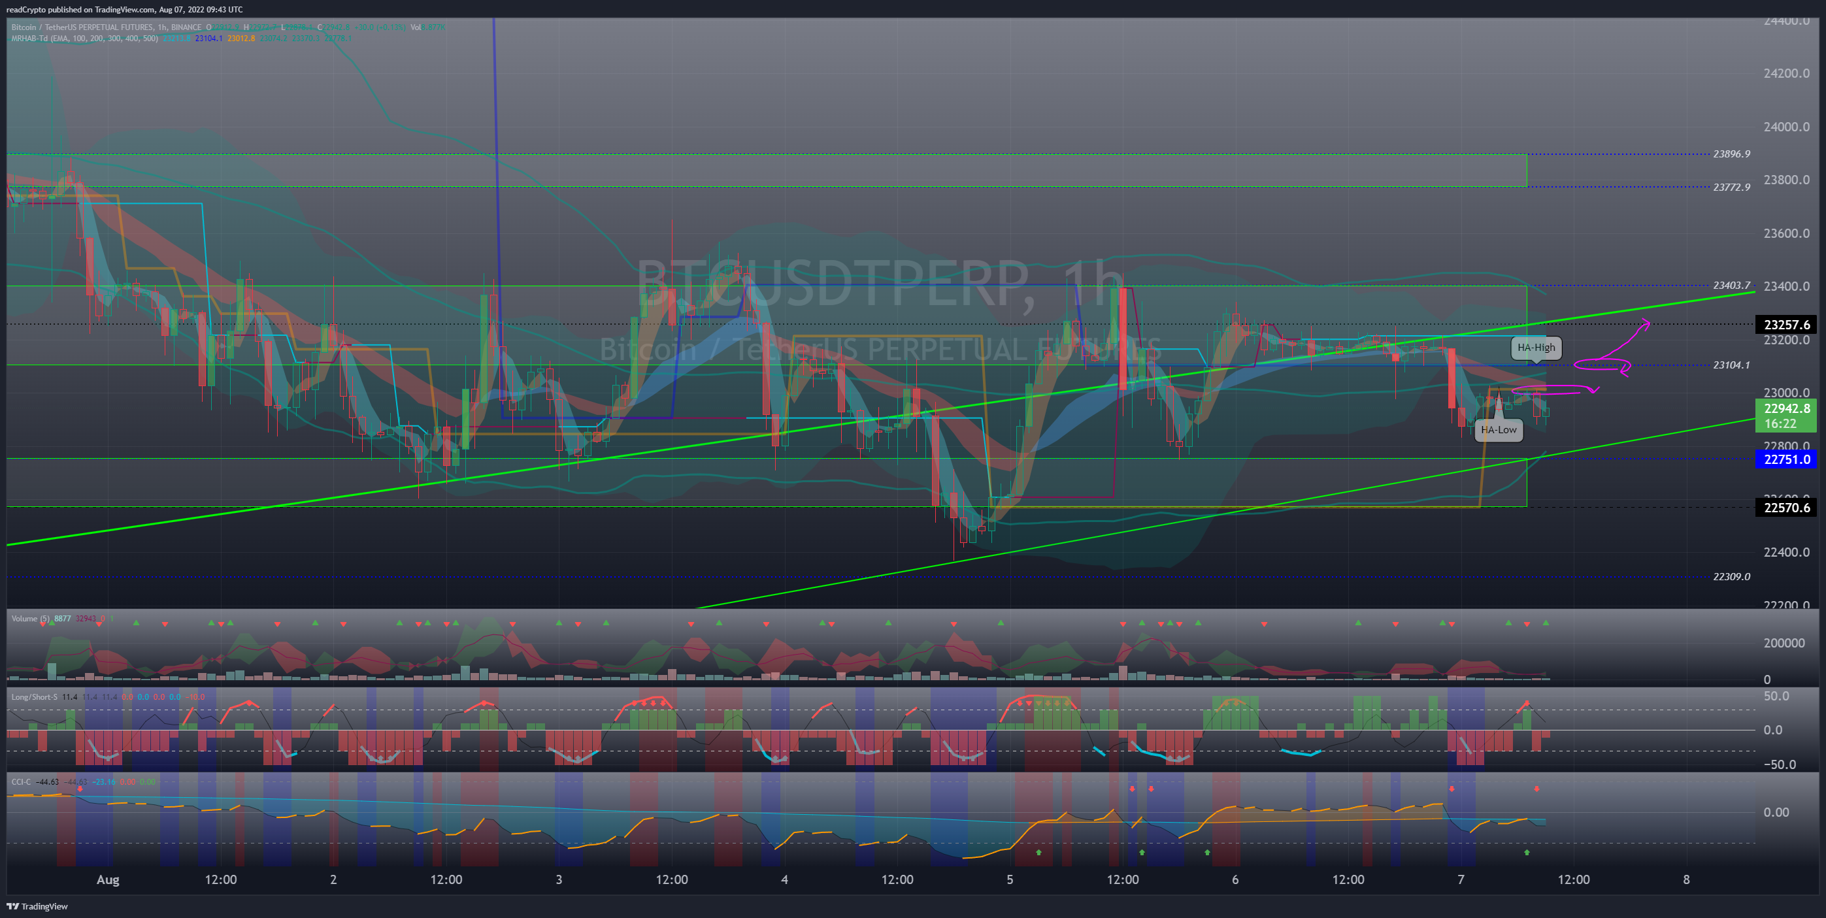The width and height of the screenshot is (1826, 918).
Task: Click the 23400.0 price axis tick
Action: click(x=1786, y=286)
